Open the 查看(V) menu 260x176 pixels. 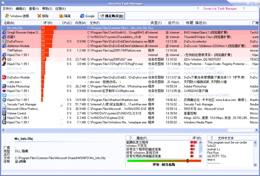(34, 9)
